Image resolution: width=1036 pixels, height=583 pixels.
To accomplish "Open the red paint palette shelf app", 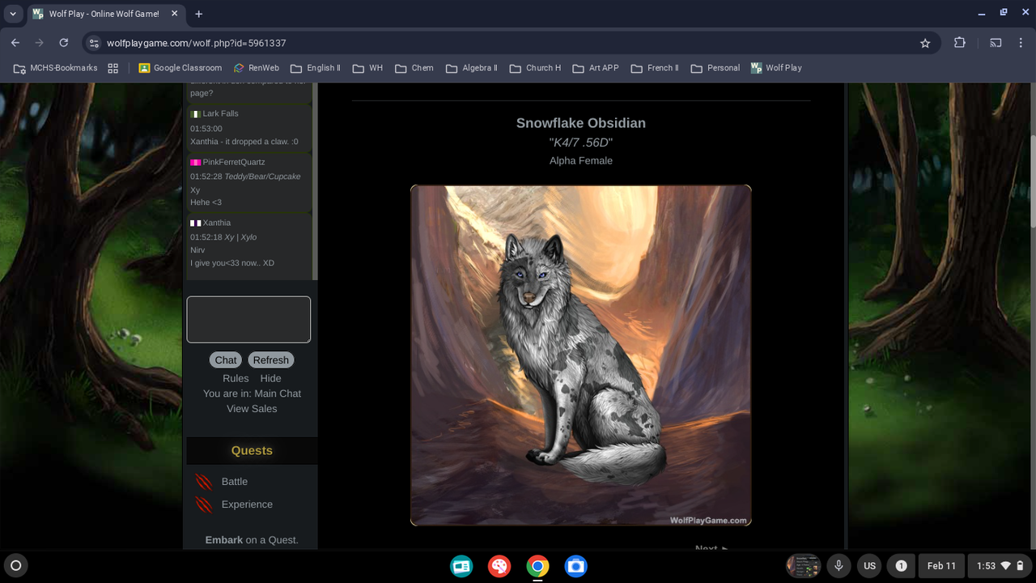I will (x=499, y=566).
